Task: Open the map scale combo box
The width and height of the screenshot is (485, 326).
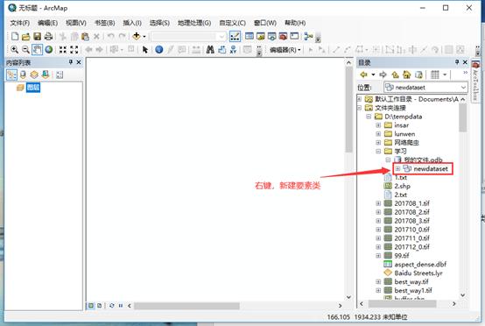Action: click(188, 37)
